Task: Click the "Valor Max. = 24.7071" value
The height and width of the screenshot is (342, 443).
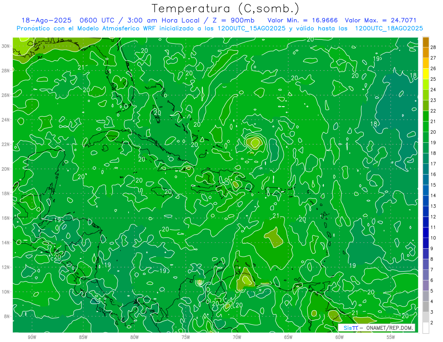Action: [x=381, y=21]
